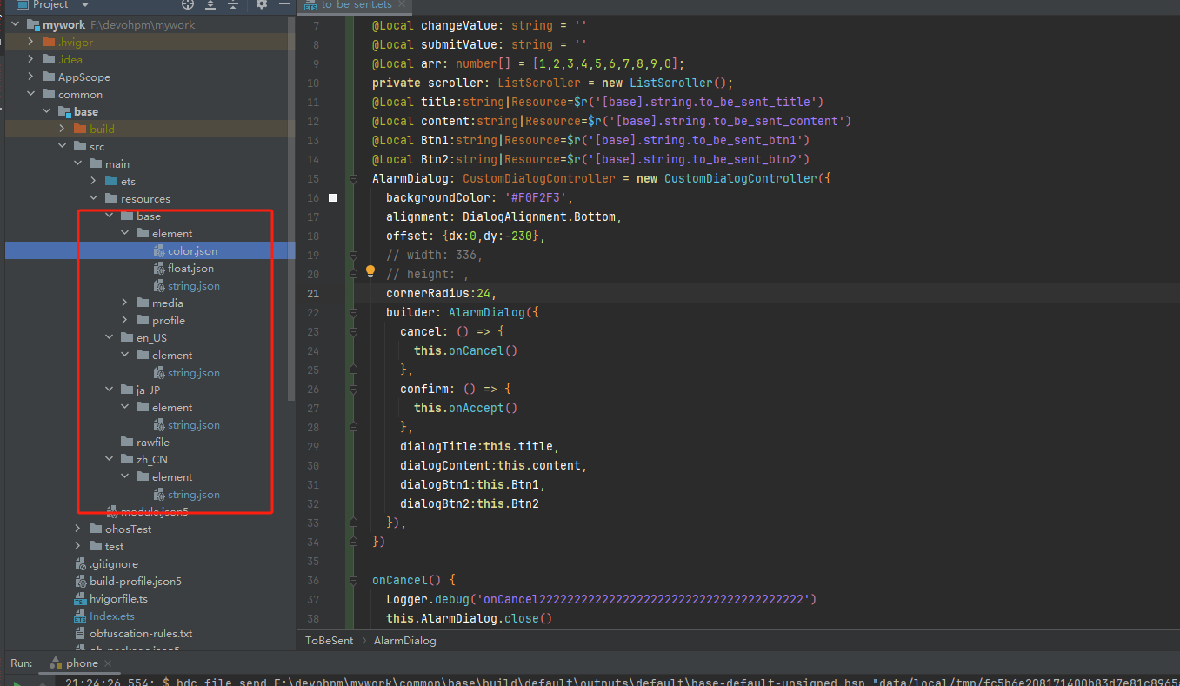Click the Run panel label

tap(21, 663)
